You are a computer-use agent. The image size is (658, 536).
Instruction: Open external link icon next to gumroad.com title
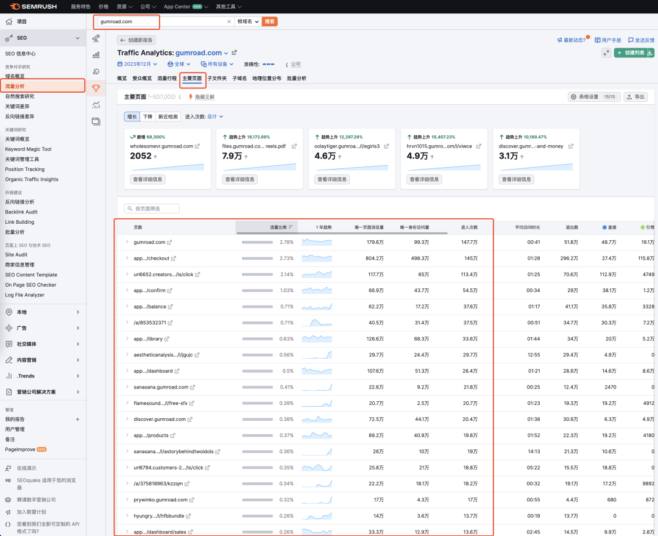click(235, 53)
